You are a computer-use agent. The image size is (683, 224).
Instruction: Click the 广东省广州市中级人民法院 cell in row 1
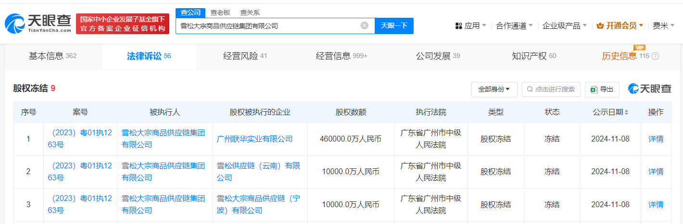(x=431, y=139)
